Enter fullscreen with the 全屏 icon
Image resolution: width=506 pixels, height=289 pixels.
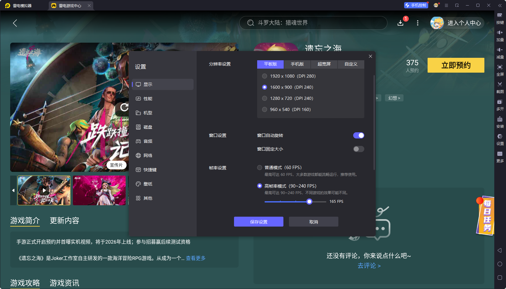(500, 70)
